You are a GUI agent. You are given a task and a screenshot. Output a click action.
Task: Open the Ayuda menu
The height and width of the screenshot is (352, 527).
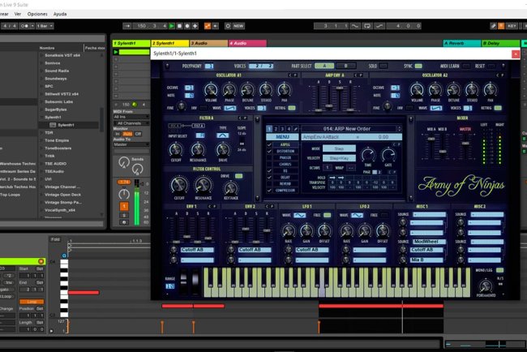click(x=60, y=14)
